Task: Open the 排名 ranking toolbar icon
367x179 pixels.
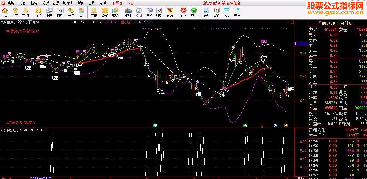Action: [71, 12]
